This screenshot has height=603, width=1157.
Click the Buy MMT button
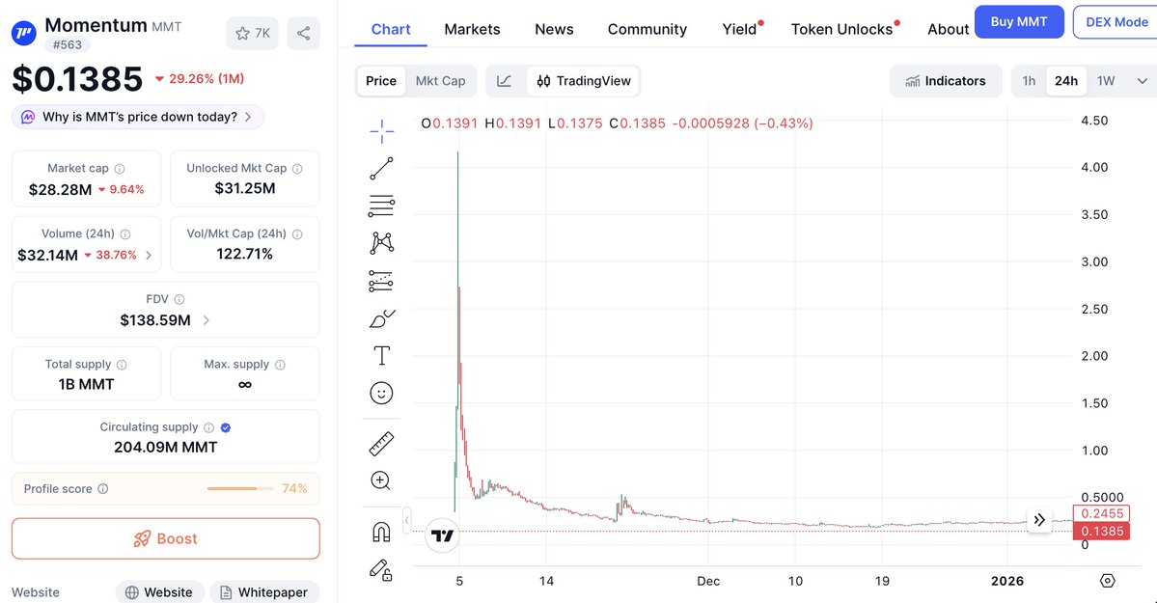click(1019, 21)
